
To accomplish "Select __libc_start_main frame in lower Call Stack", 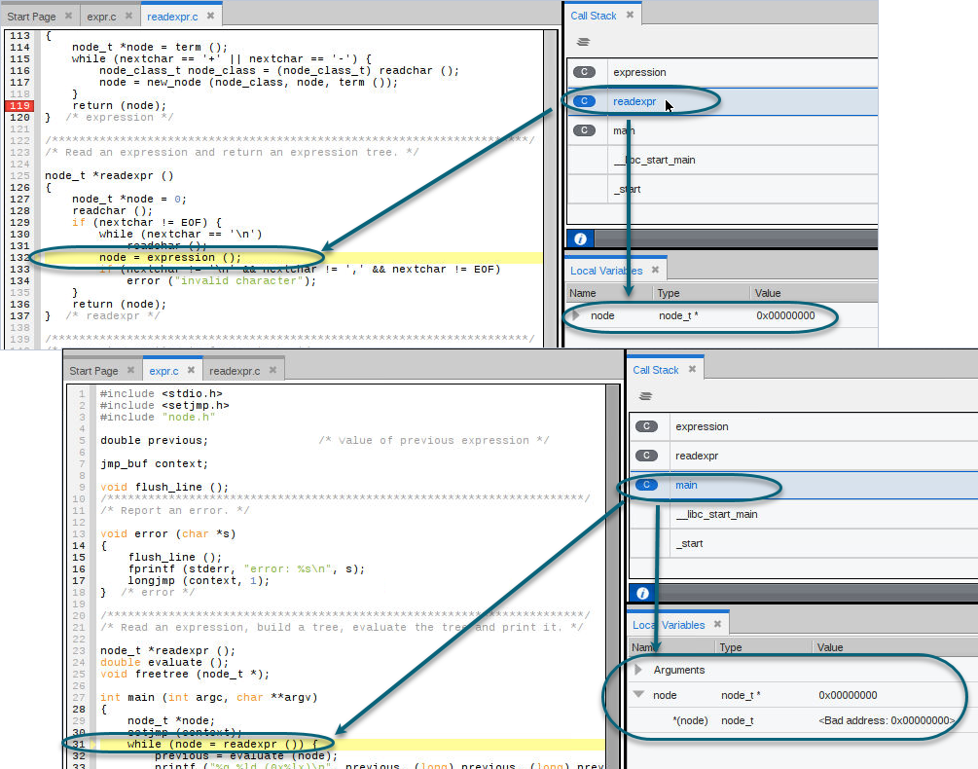I will pyautogui.click(x=716, y=514).
